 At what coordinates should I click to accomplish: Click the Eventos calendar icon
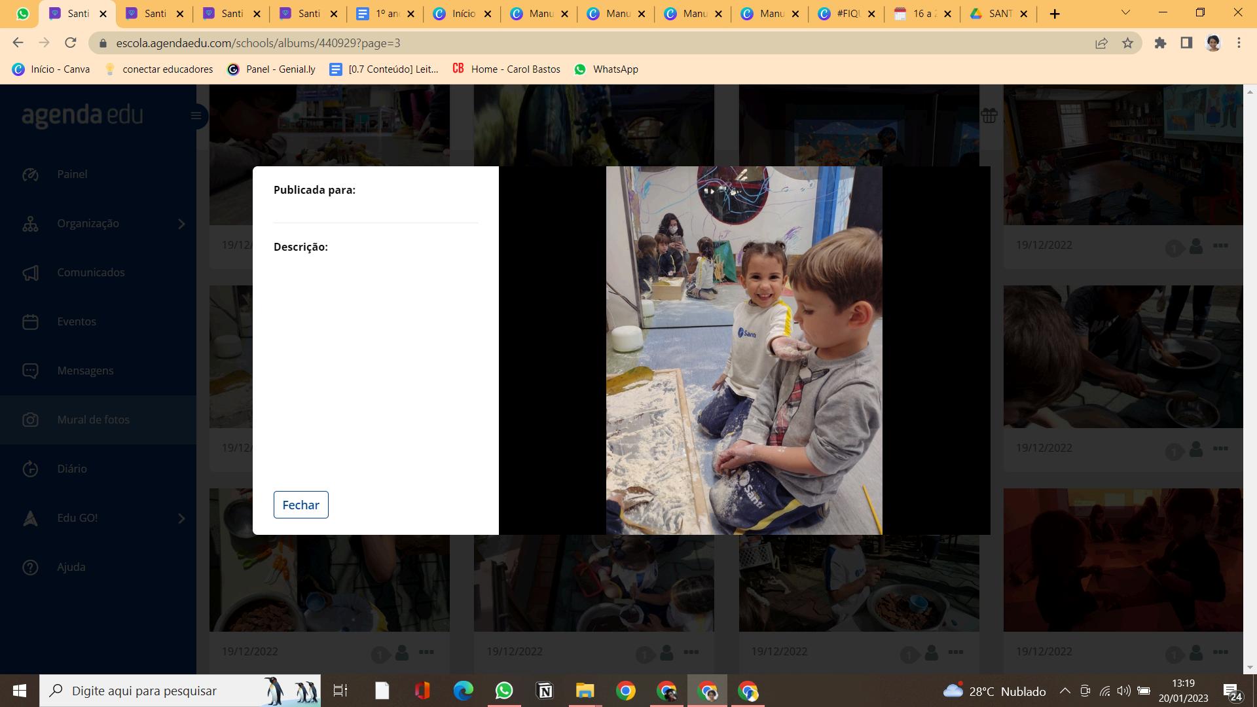(31, 321)
